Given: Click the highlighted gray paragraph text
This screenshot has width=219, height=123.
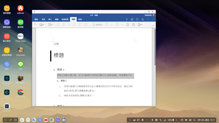Looking at the screenshot, I should click(96, 75).
